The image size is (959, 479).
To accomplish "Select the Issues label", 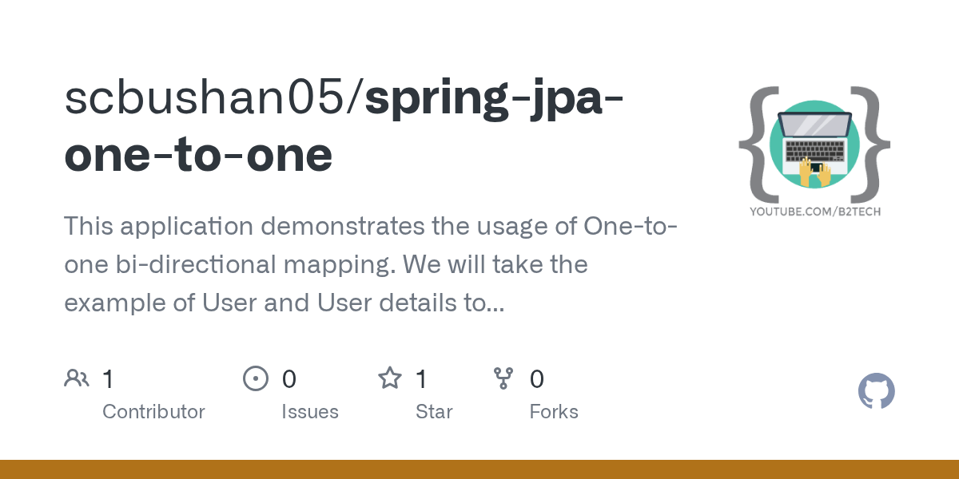I will pos(310,412).
